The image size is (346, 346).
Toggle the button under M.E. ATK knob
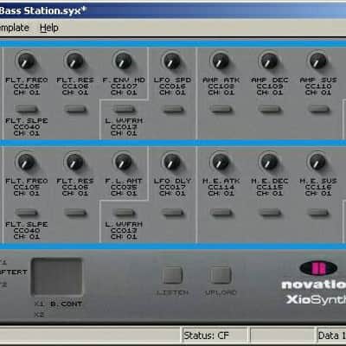click(221, 213)
